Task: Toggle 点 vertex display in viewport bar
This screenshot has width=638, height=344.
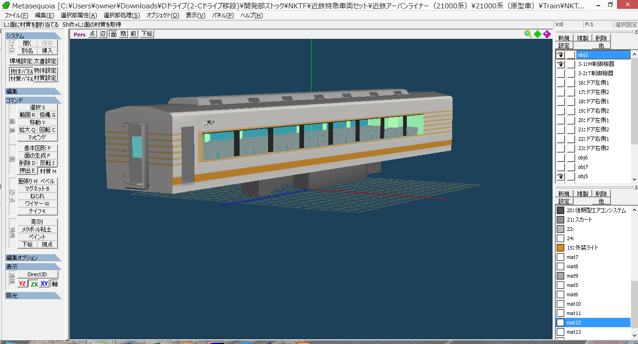Action: 92,34
